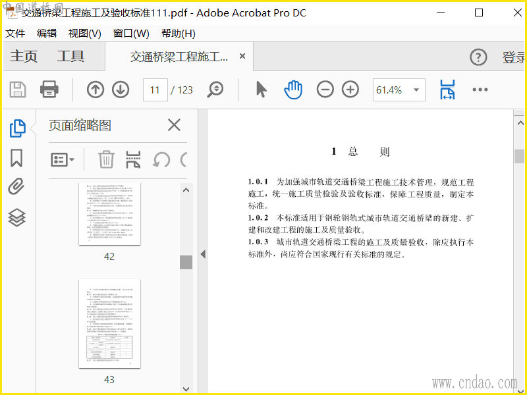
Task: Select the 交通桥梁工程施工... document tab
Action: pyautogui.click(x=179, y=57)
